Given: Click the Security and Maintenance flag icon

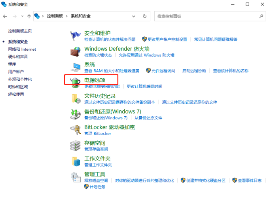Looking at the screenshot, I should [x=75, y=36].
